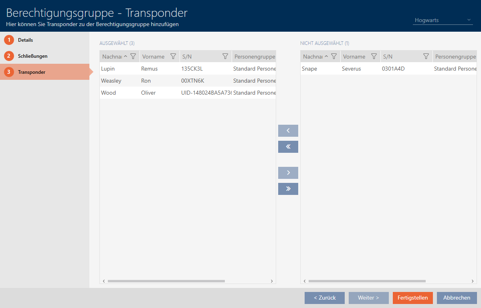Screen dimensions: 481x308
Task: Select the Transponder step
Action: click(x=31, y=72)
